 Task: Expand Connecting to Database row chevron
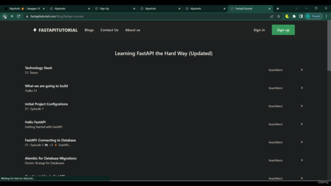click(x=302, y=142)
